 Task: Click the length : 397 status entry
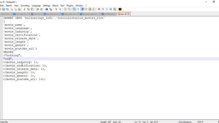pyautogui.click(x=106, y=122)
